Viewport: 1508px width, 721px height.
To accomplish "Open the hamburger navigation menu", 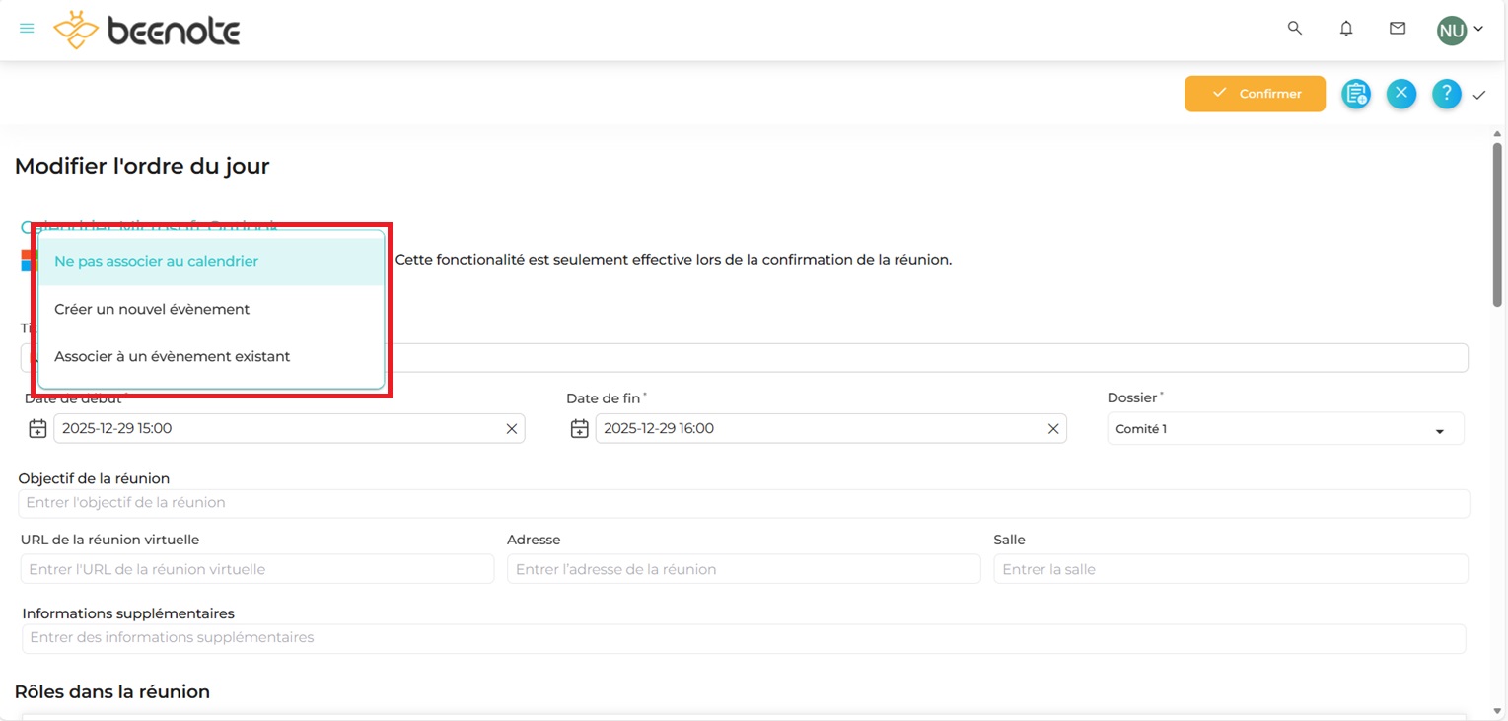I will (27, 29).
